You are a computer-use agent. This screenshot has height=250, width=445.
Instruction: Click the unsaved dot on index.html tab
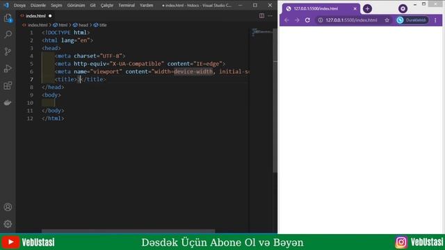click(x=50, y=16)
